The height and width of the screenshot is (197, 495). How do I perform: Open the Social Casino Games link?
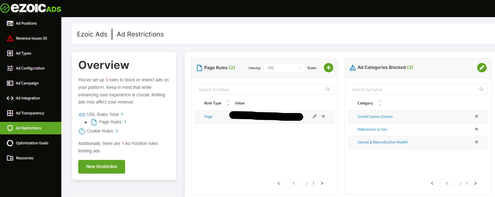pyautogui.click(x=375, y=117)
